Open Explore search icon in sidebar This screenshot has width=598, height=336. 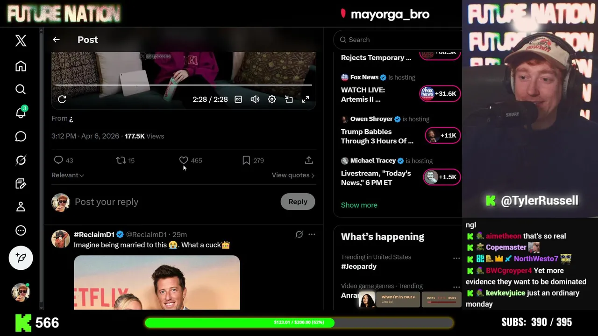click(x=21, y=89)
